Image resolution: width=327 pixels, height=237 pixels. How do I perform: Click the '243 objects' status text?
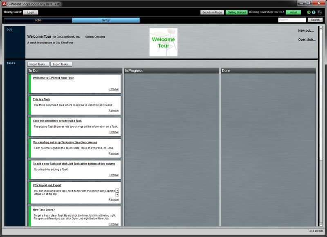click(x=316, y=231)
